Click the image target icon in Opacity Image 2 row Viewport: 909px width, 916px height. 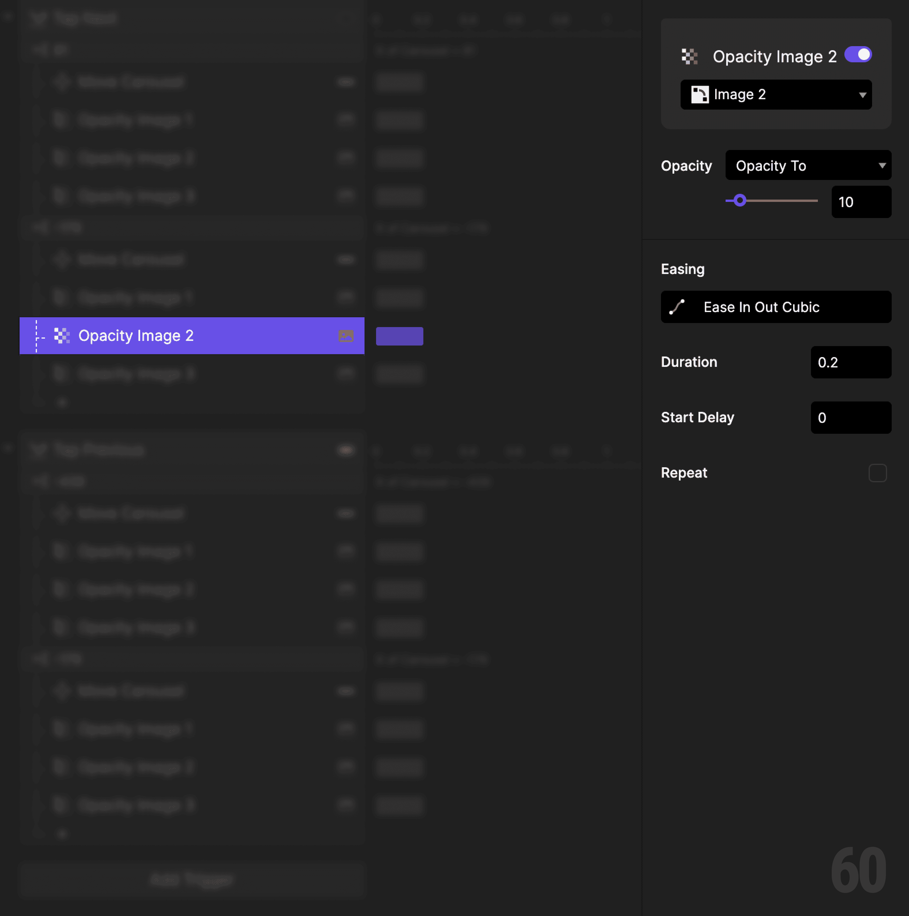pyautogui.click(x=346, y=336)
